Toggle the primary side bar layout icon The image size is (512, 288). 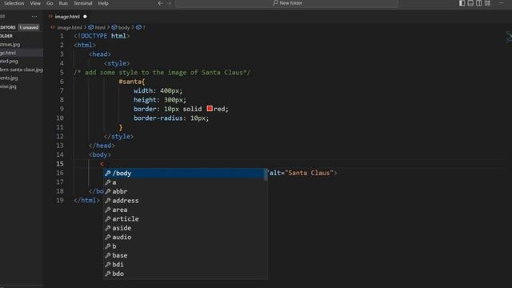(462, 3)
